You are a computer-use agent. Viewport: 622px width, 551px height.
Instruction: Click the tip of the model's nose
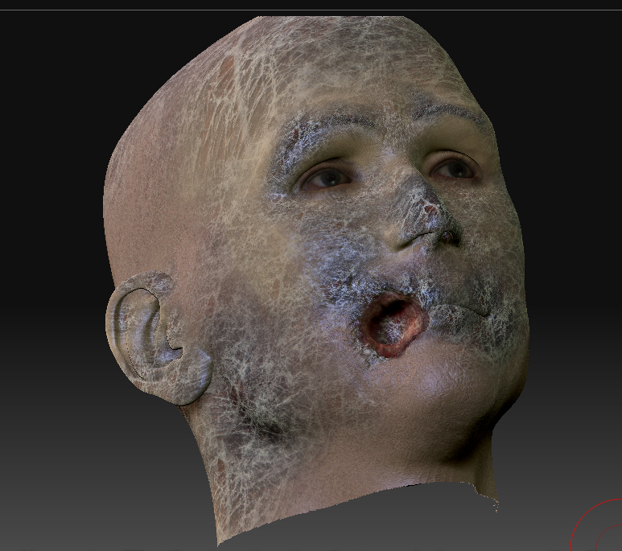coord(432,214)
